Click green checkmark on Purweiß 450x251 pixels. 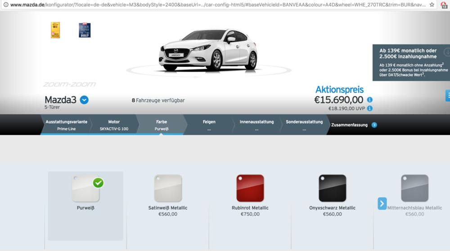(98, 183)
